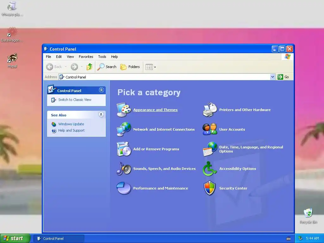Viewport: 324px width, 243px height.
Task: Open the Security Center shield icon
Action: [x=210, y=188]
